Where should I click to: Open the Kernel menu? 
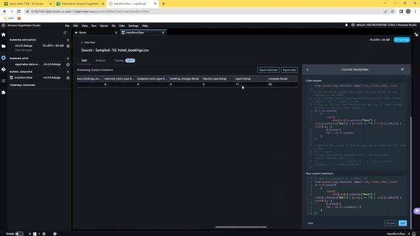pyautogui.click(x=104, y=26)
